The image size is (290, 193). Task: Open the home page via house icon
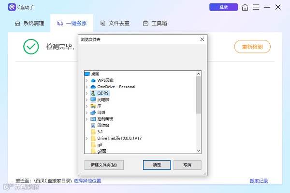pos(245,7)
